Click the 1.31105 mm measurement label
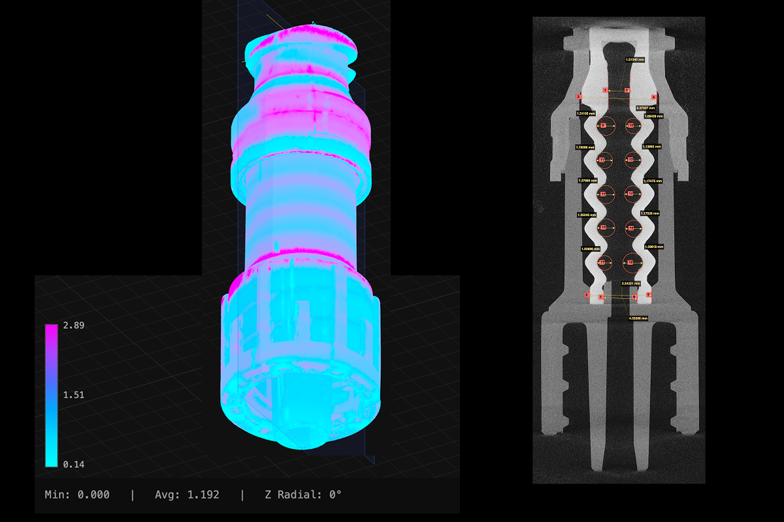The width and height of the screenshot is (784, 522). coord(585,114)
